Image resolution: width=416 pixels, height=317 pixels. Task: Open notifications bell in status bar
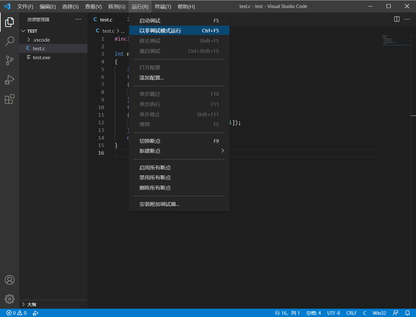click(407, 313)
